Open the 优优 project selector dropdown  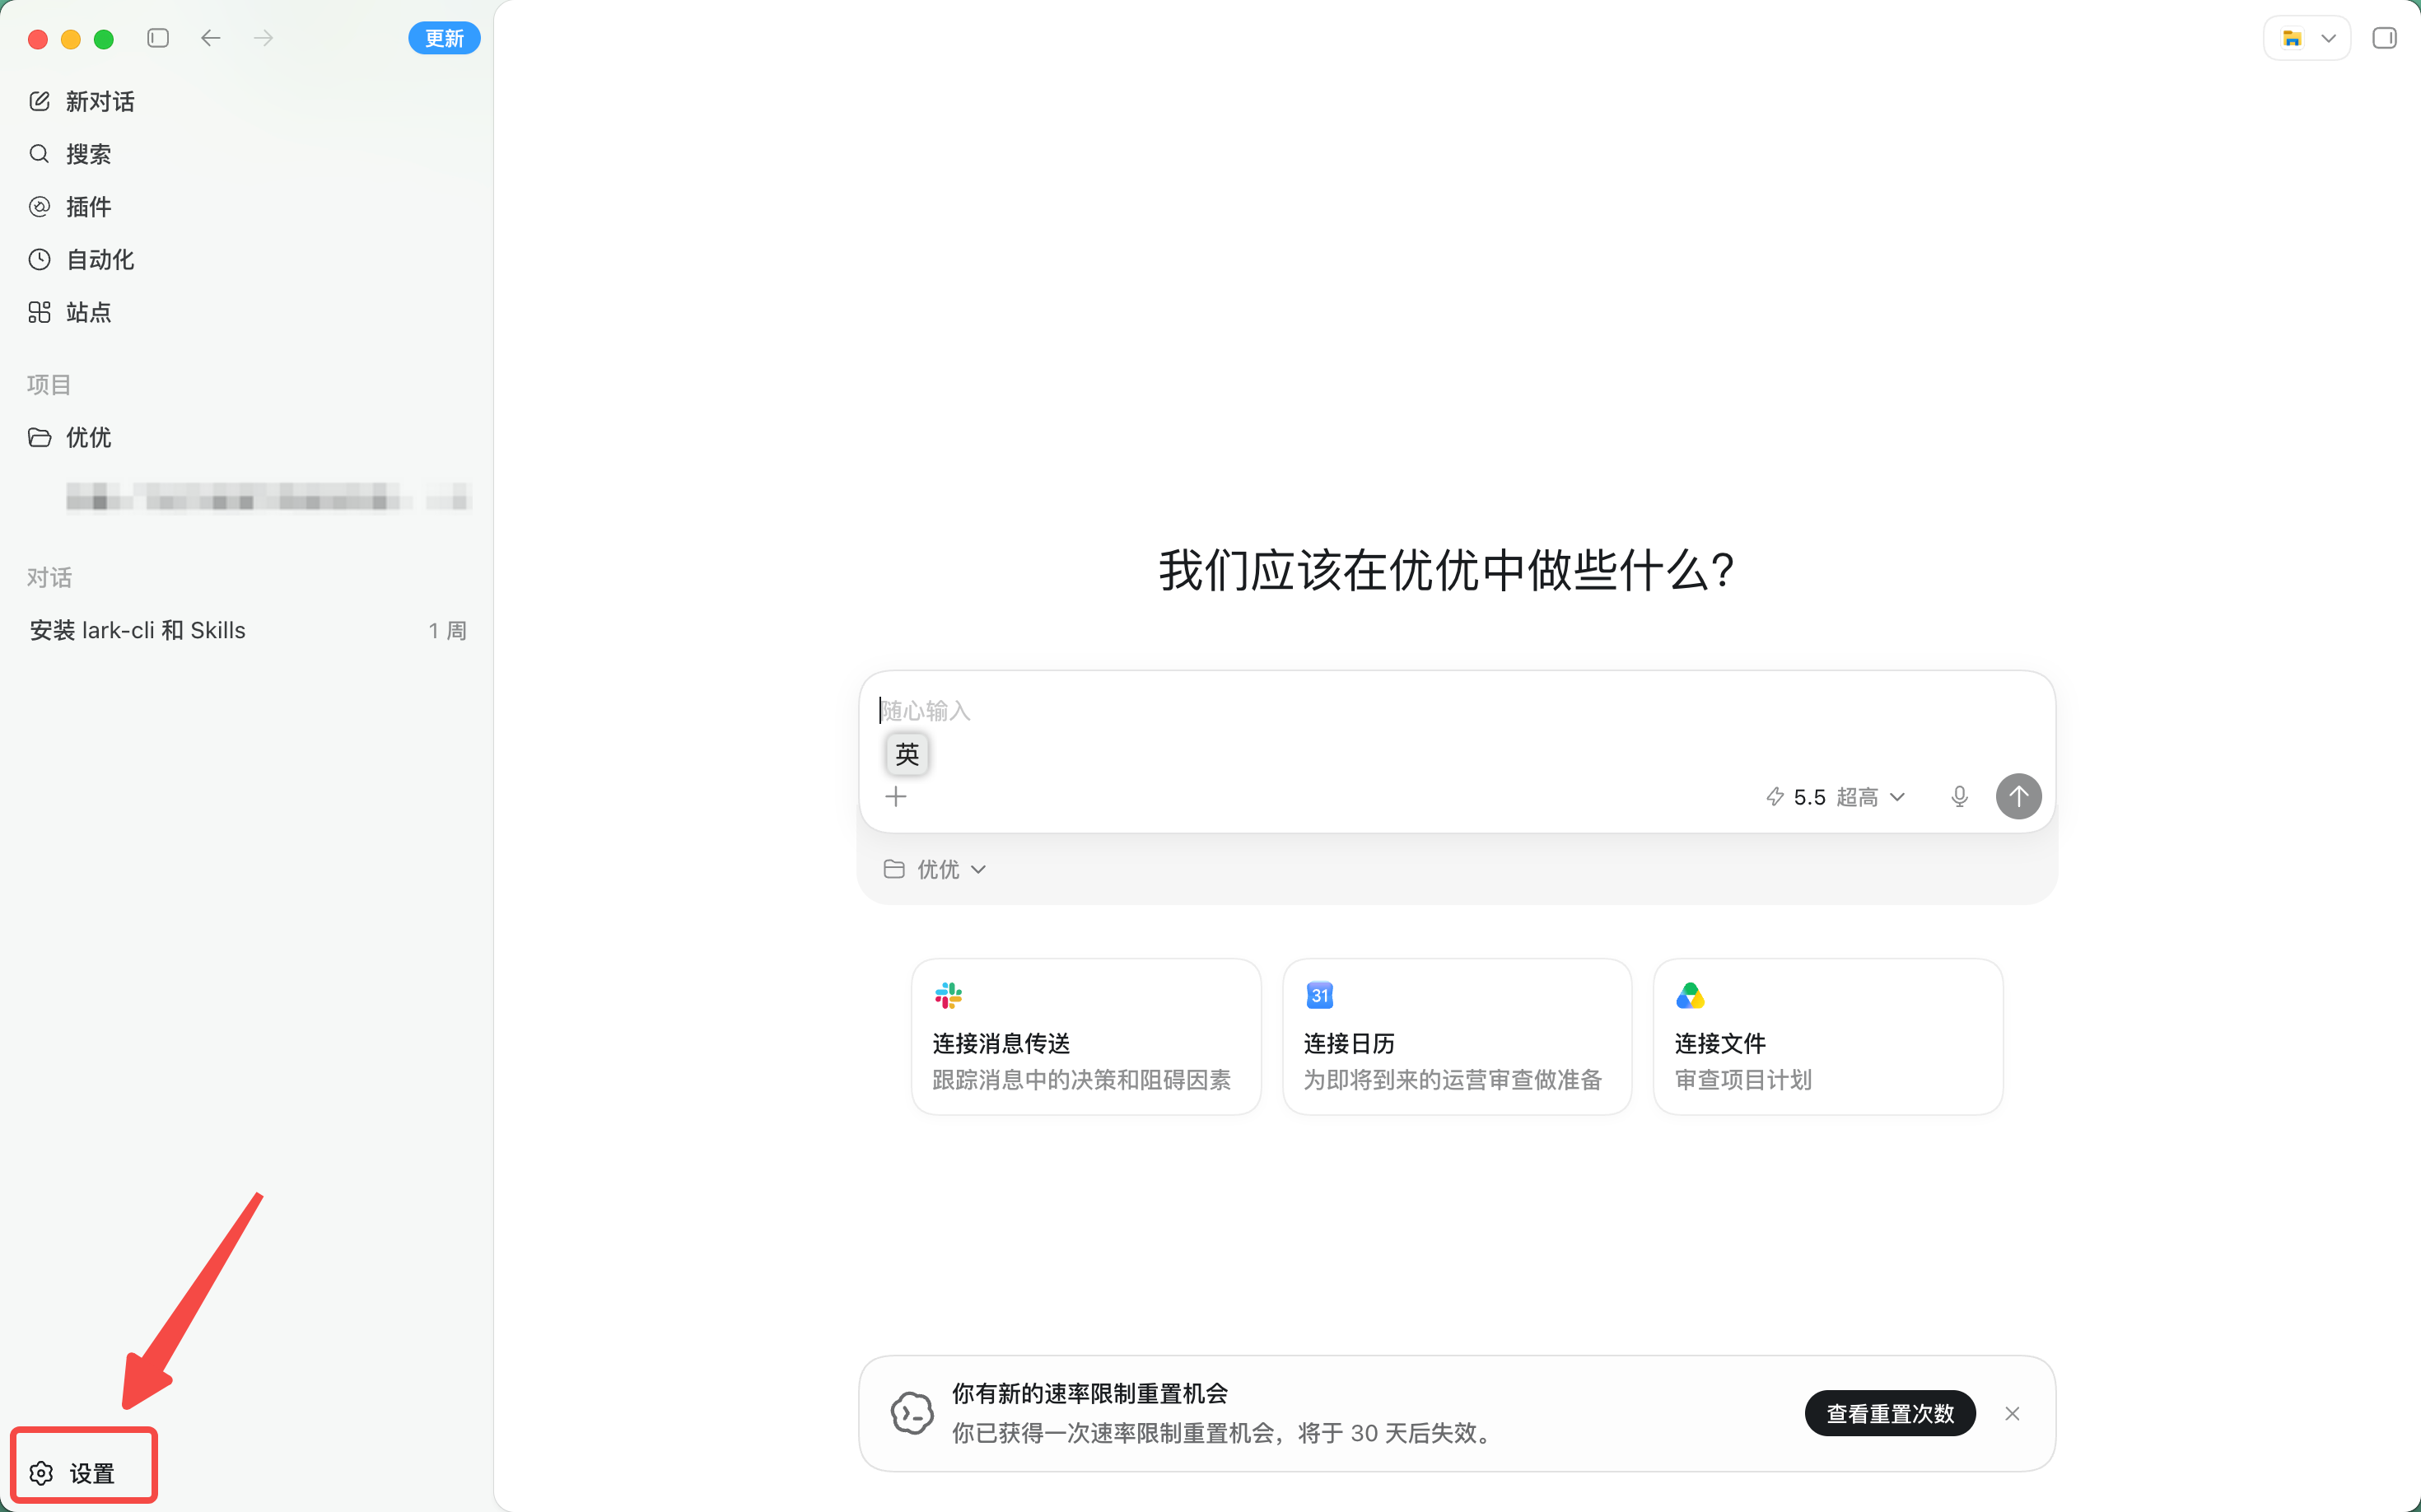point(935,869)
